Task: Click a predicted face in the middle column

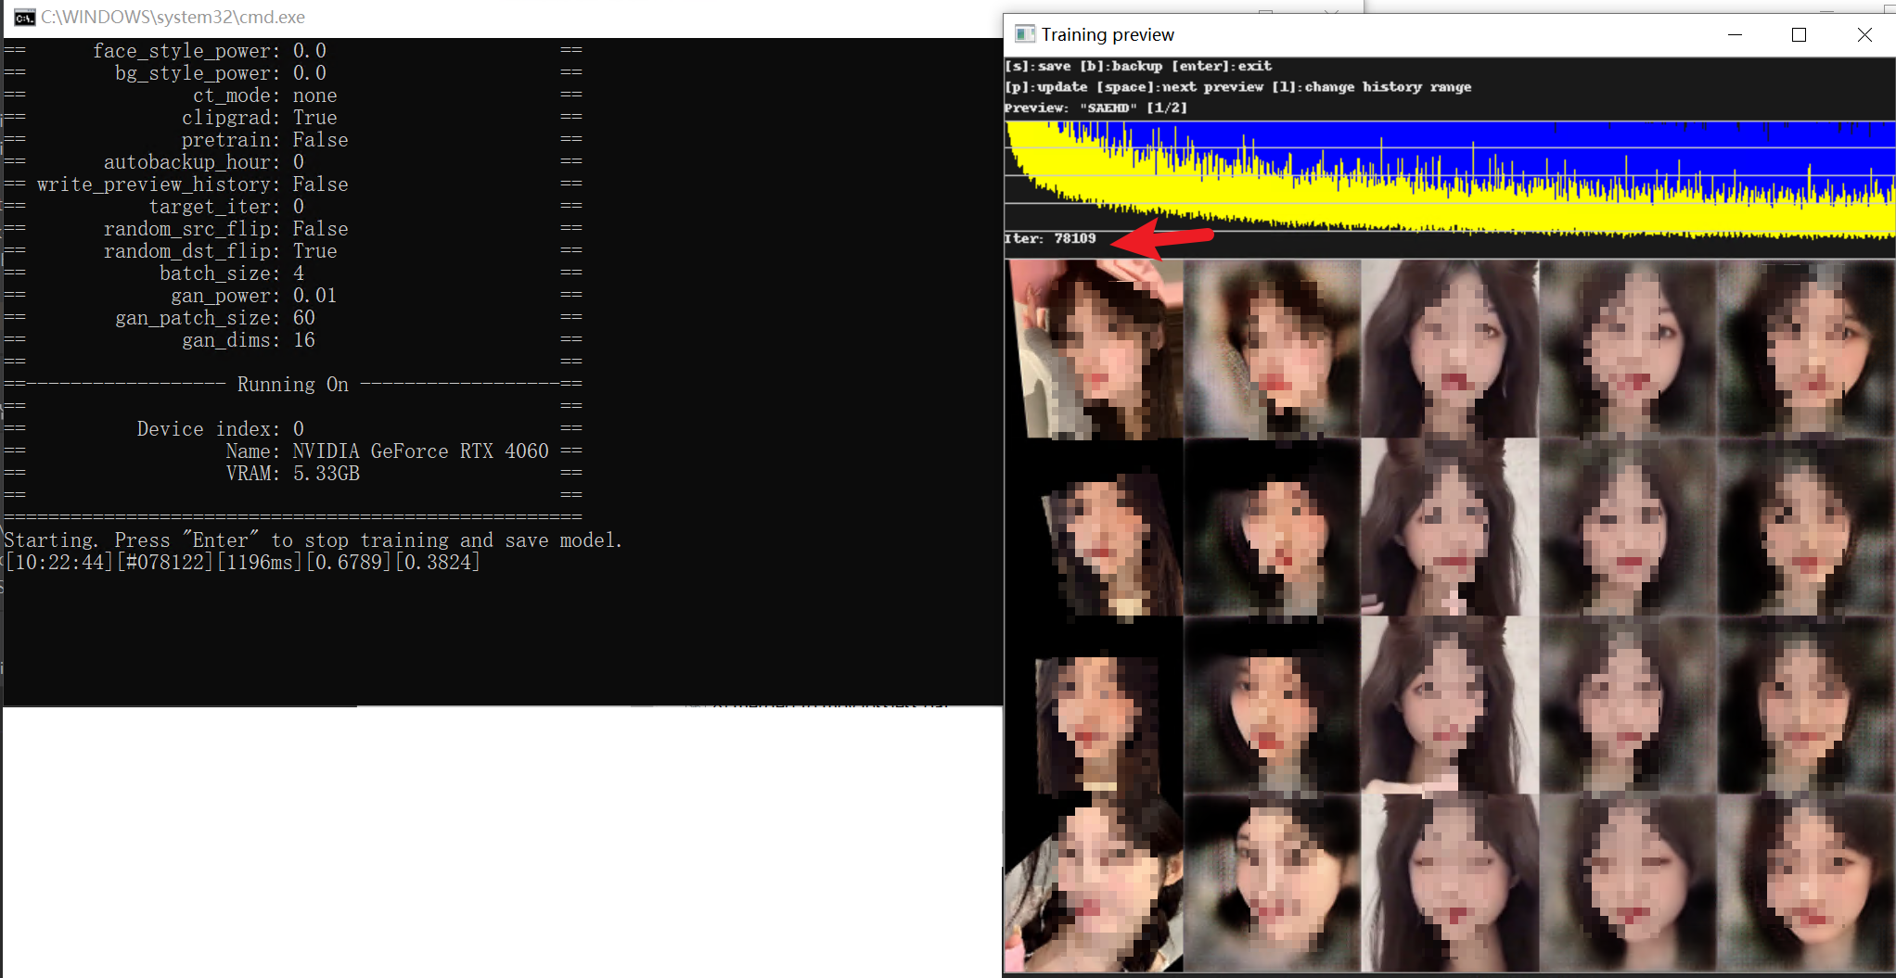Action: tap(1450, 528)
